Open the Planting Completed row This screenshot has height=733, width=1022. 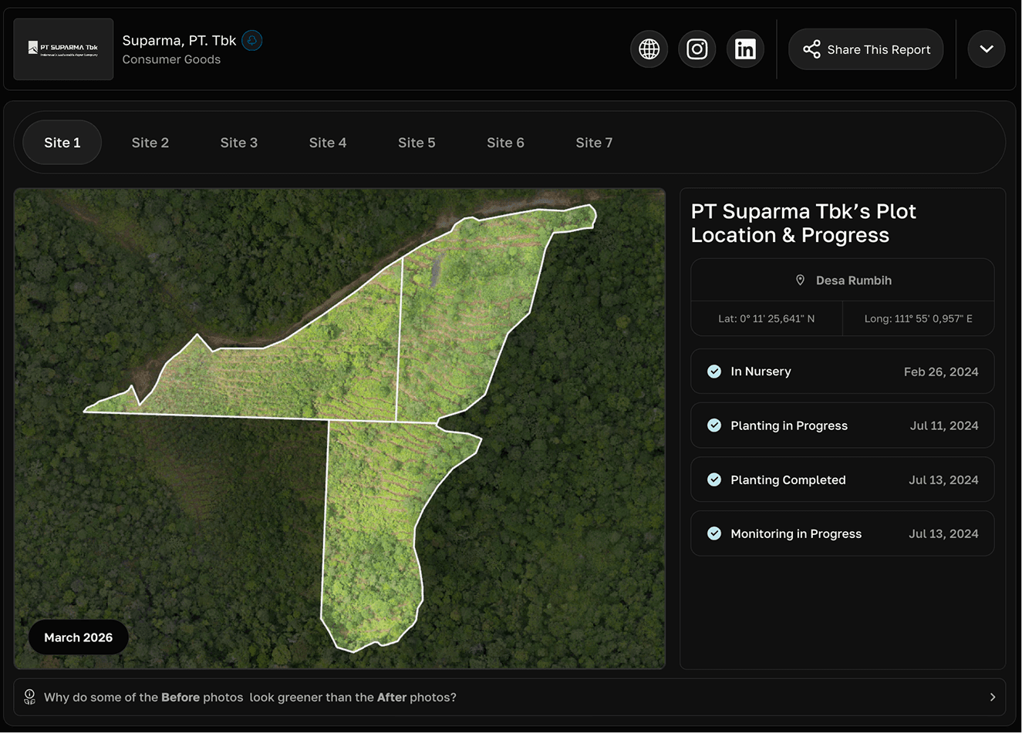click(842, 479)
